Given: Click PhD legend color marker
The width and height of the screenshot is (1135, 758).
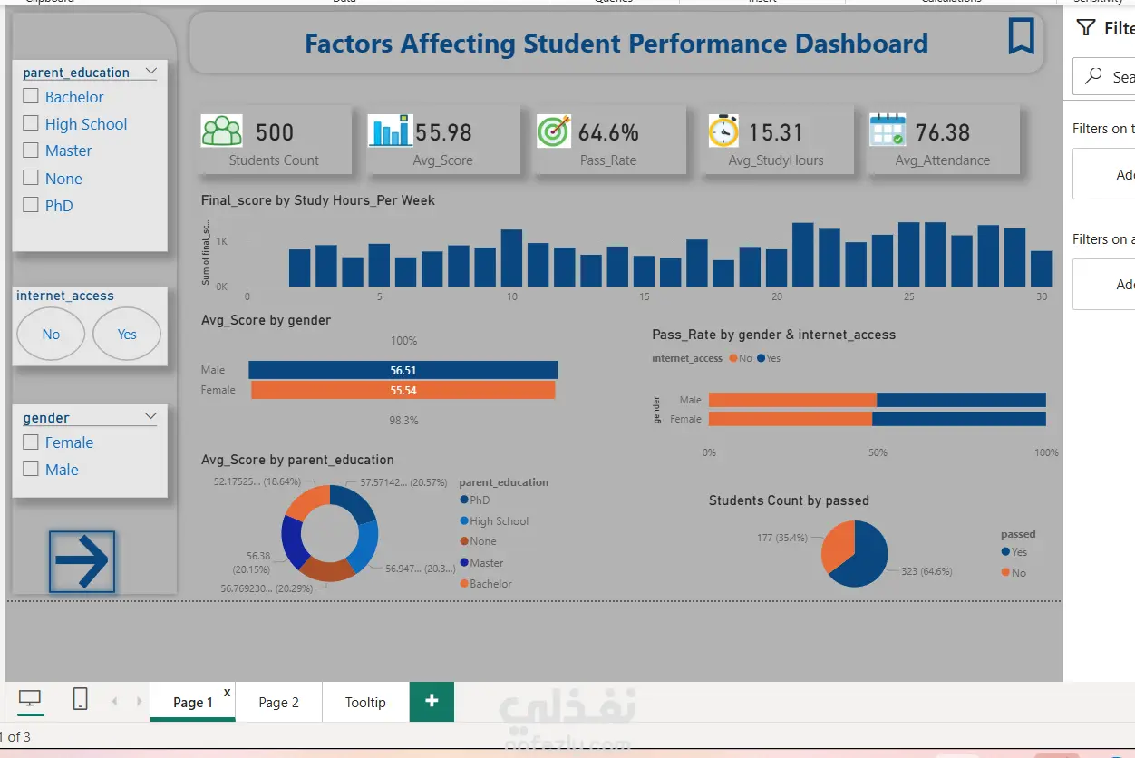Looking at the screenshot, I should (x=464, y=500).
